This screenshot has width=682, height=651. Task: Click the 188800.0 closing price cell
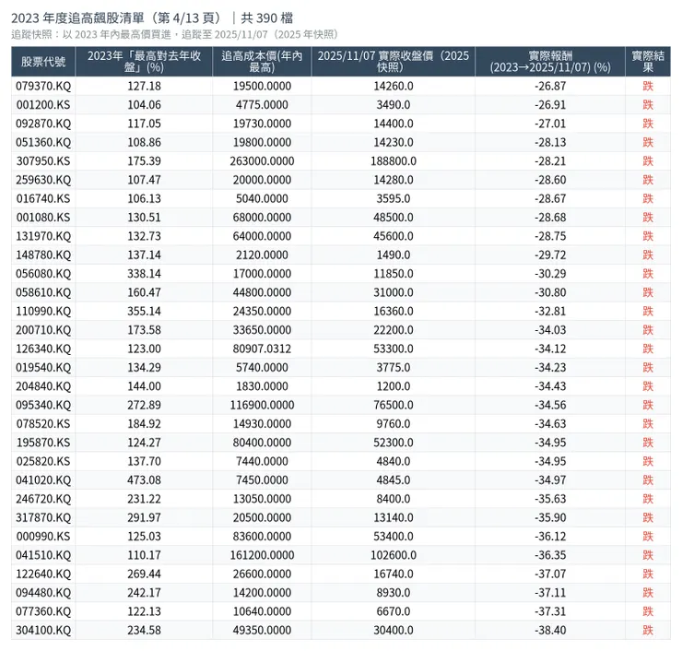point(394,161)
